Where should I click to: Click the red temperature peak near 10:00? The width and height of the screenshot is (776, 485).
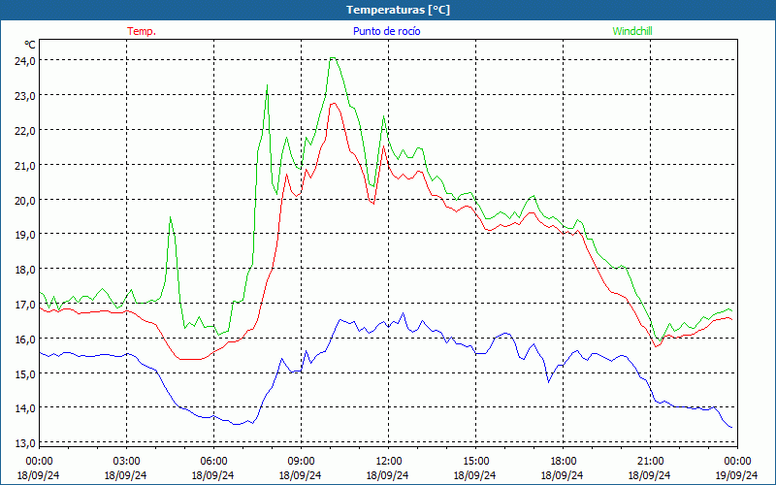333,104
